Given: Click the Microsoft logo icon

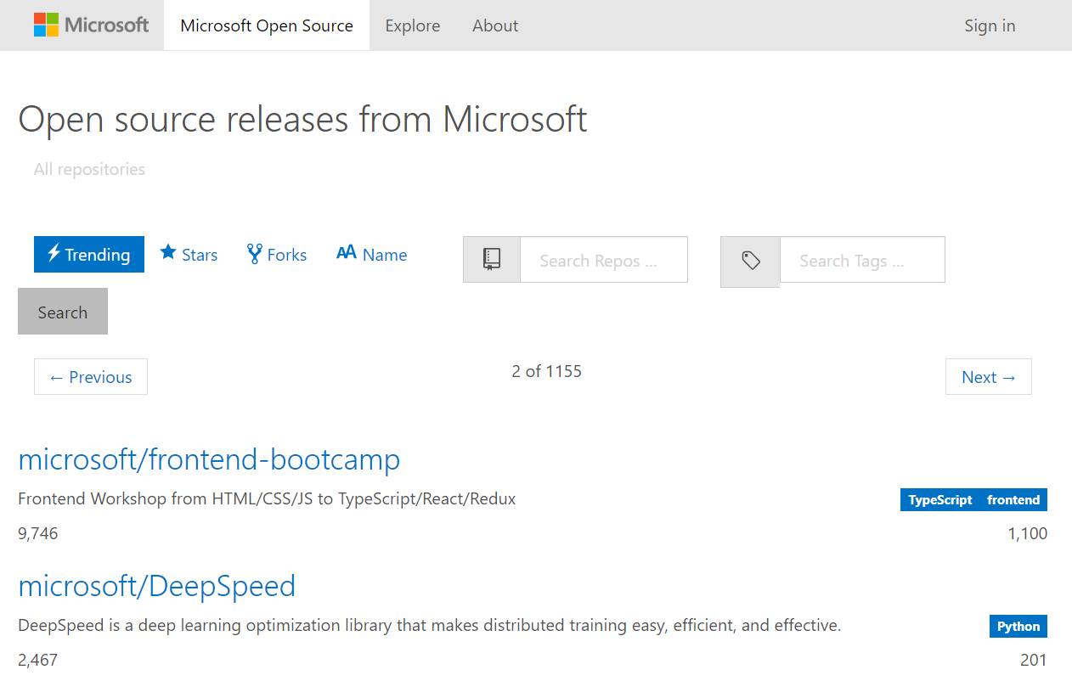Looking at the screenshot, I should pos(46,25).
